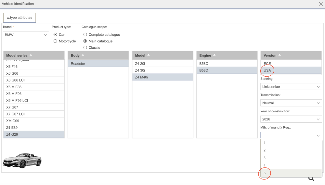
Task: Pick month 3 from the dropdown list
Action: point(291,158)
